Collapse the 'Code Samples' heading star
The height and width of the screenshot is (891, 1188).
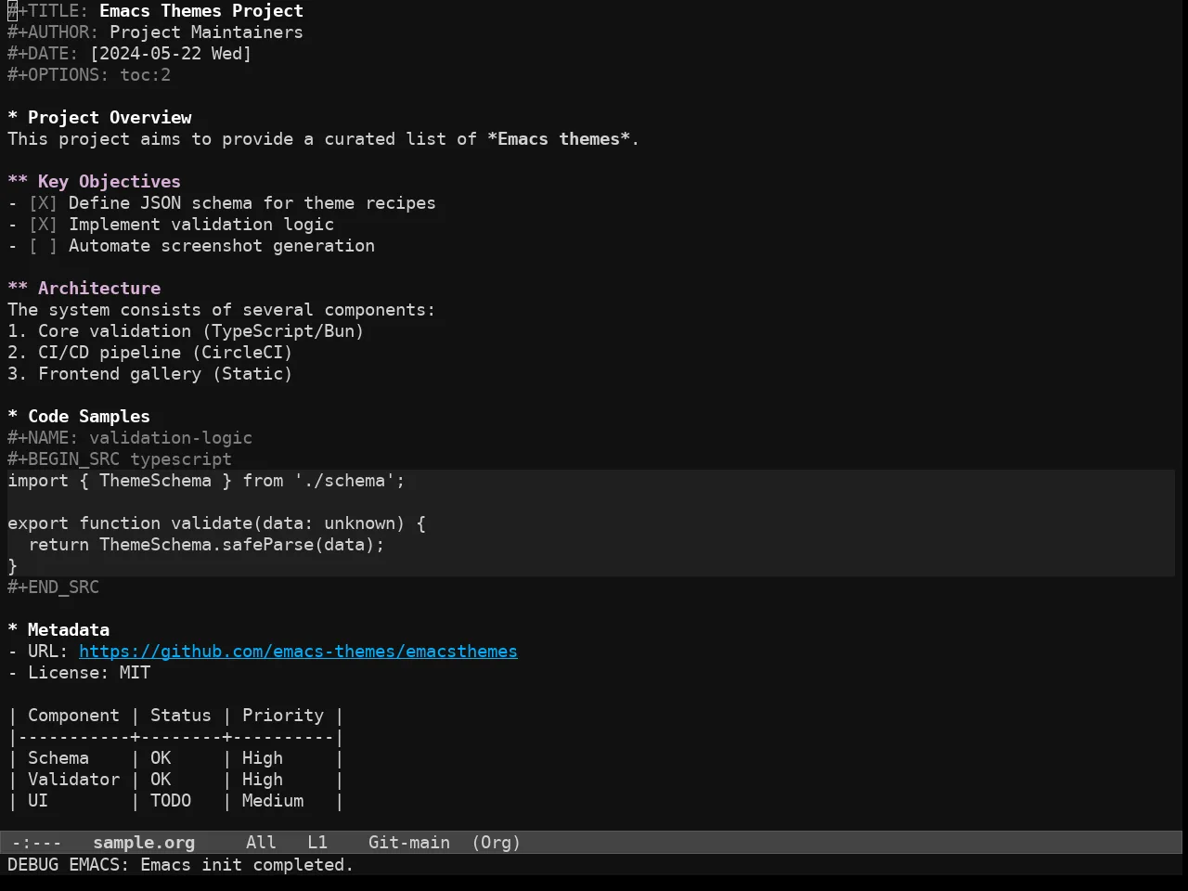click(x=13, y=417)
